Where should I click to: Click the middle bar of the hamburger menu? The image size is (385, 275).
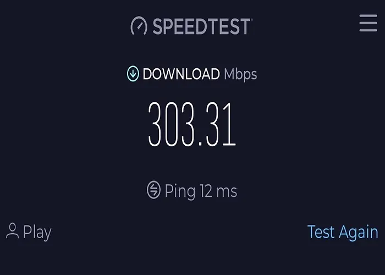[368, 23]
